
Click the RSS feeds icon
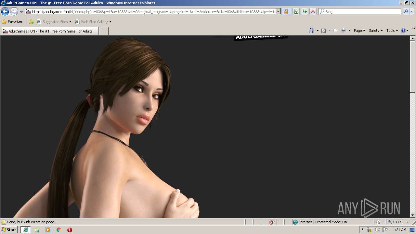click(323, 31)
